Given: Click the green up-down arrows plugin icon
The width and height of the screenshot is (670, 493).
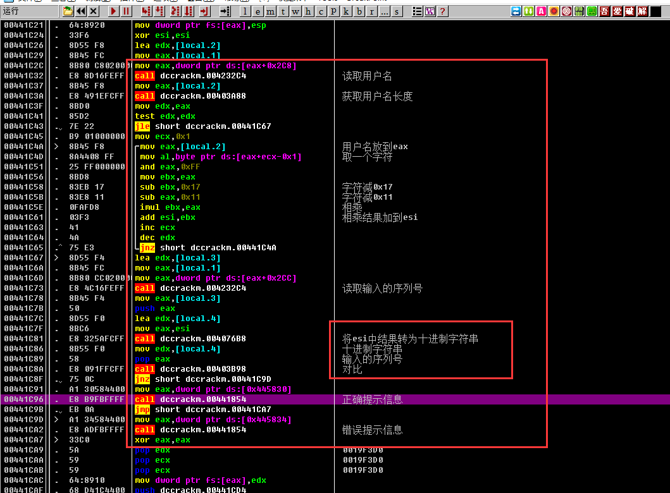Looking at the screenshot, I should click(528, 11).
